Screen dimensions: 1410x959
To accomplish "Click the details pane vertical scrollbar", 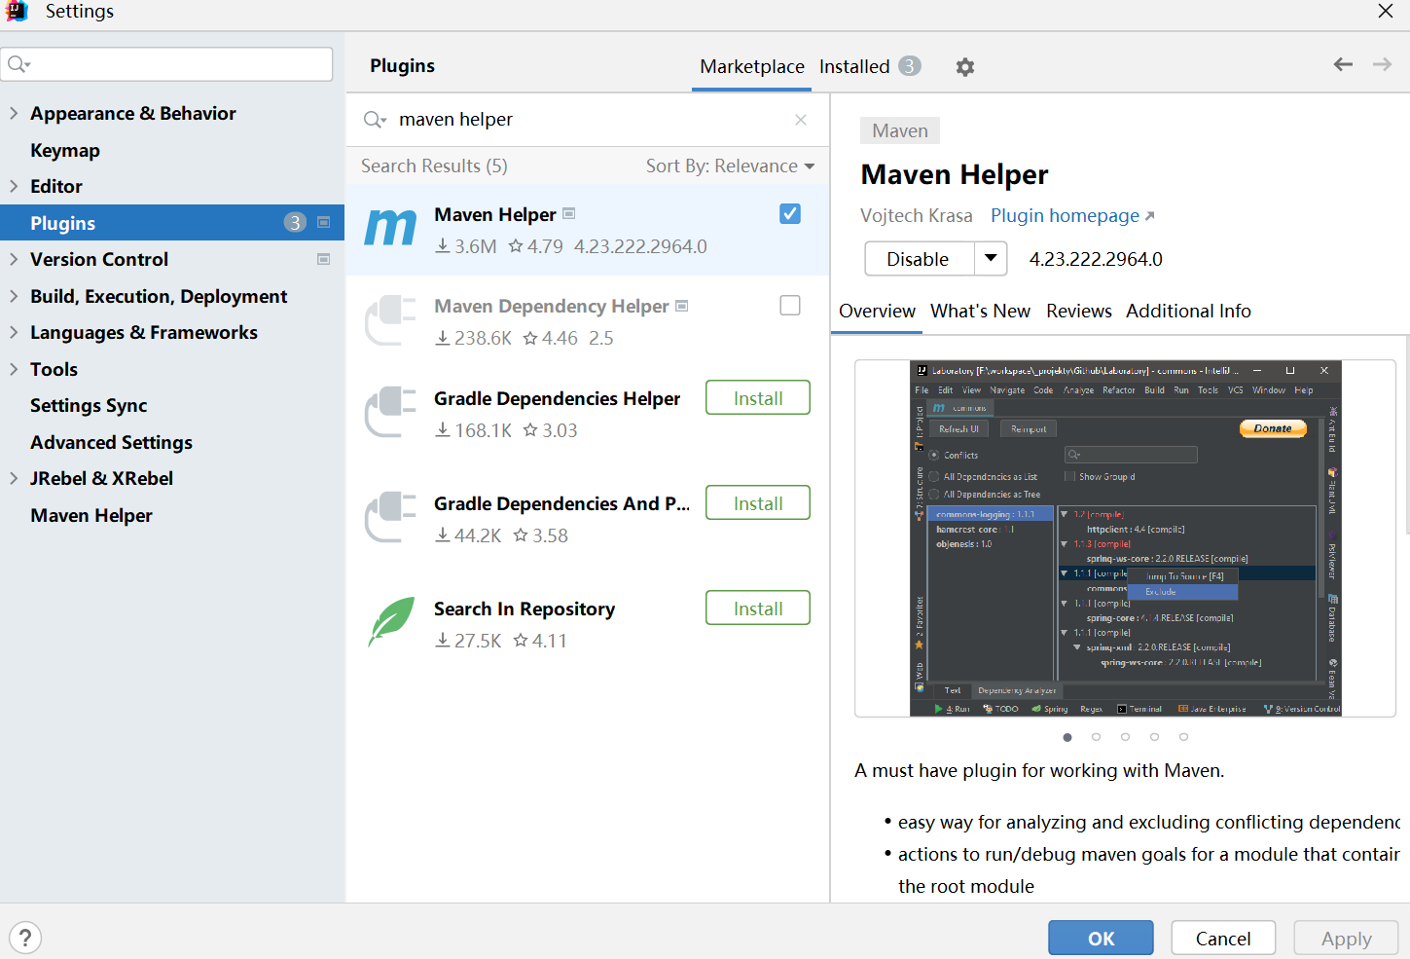I will 1406,434.
